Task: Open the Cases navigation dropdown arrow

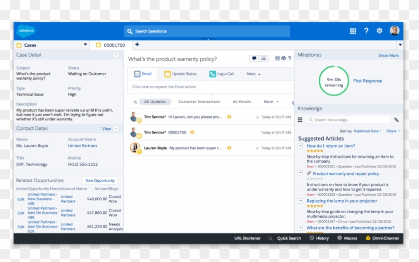Action: (85, 44)
